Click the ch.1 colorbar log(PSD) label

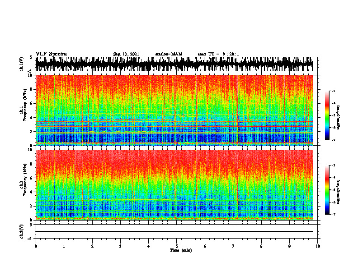tap(339, 118)
